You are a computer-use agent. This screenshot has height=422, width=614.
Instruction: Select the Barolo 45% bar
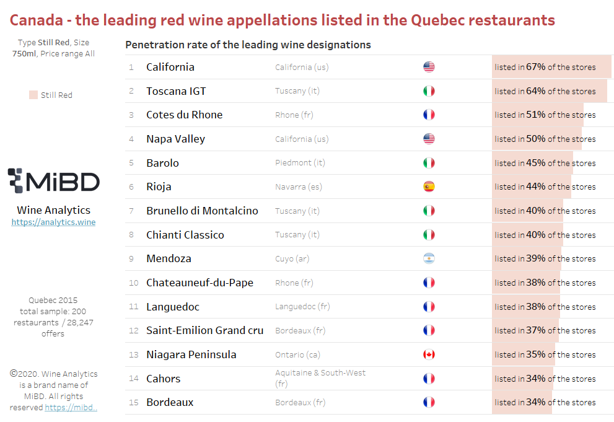pyautogui.click(x=532, y=163)
